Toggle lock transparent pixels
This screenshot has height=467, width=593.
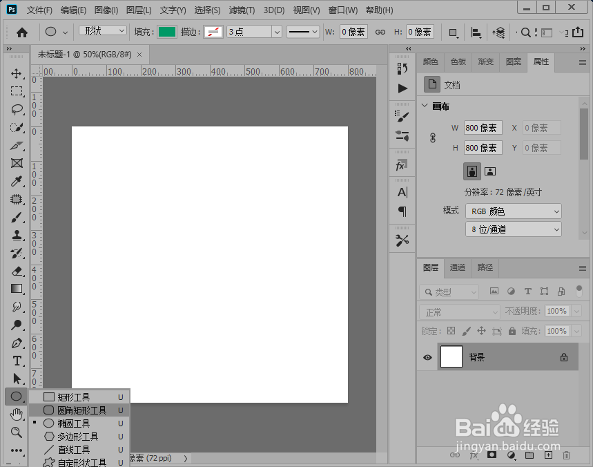click(x=451, y=331)
